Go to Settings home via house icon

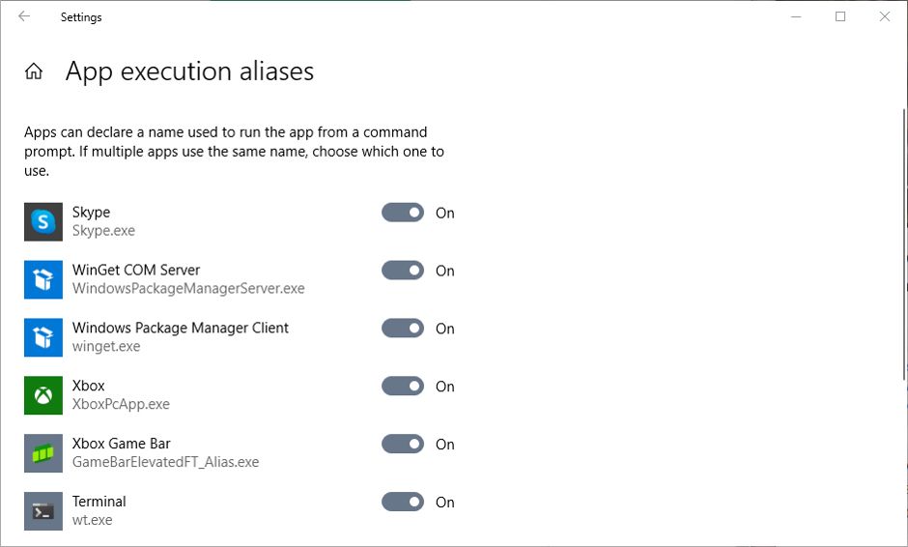point(34,72)
